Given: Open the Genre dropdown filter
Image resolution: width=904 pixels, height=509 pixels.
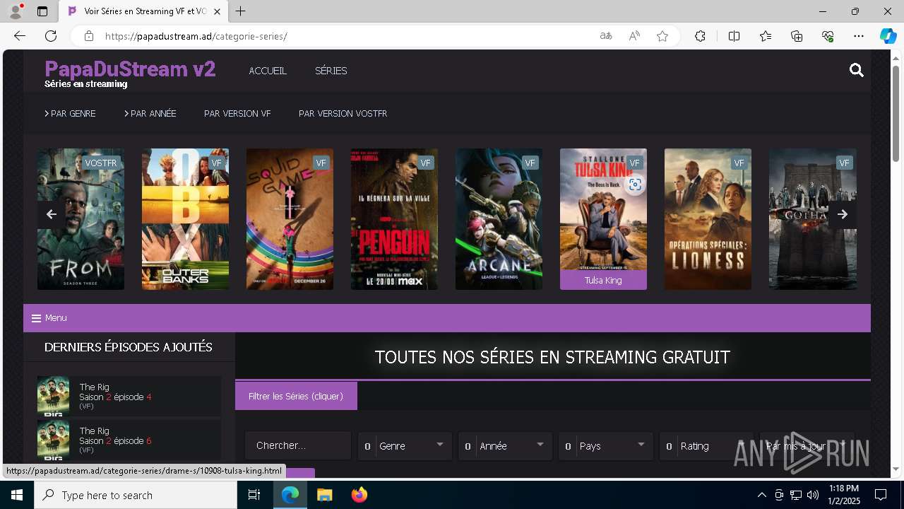Looking at the screenshot, I should pyautogui.click(x=404, y=446).
